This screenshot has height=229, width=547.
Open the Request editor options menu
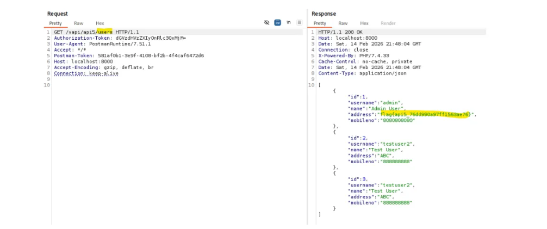click(299, 23)
